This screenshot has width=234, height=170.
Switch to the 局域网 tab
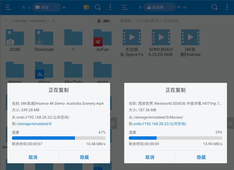158,7
